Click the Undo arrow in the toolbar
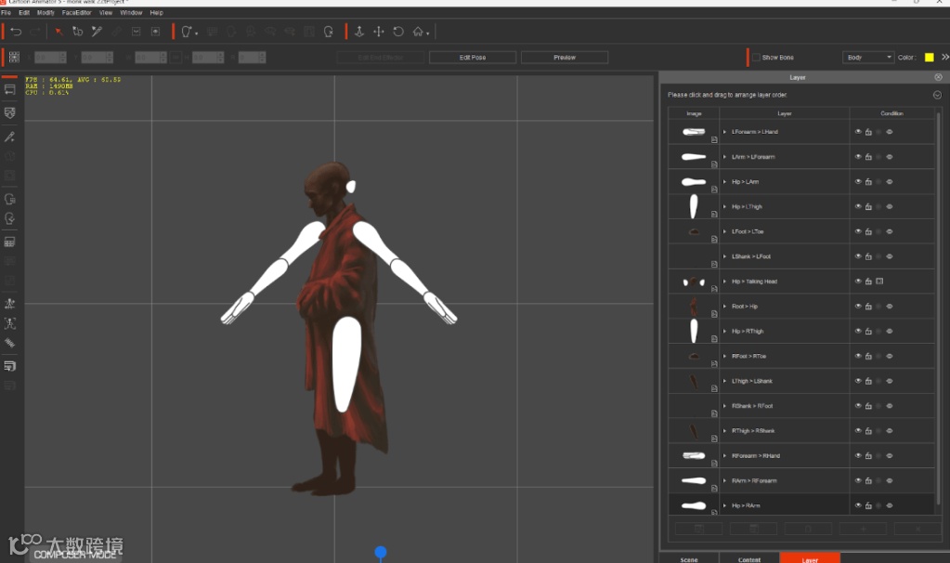This screenshot has width=950, height=563. pos(16,32)
